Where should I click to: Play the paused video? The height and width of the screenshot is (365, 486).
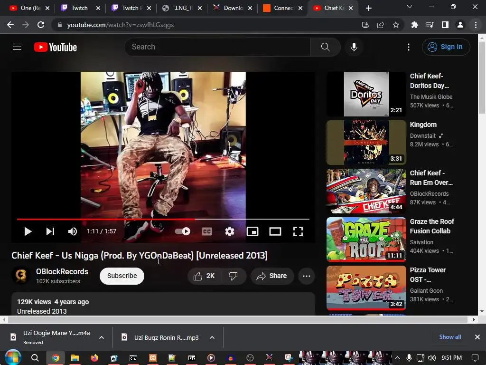(28, 231)
